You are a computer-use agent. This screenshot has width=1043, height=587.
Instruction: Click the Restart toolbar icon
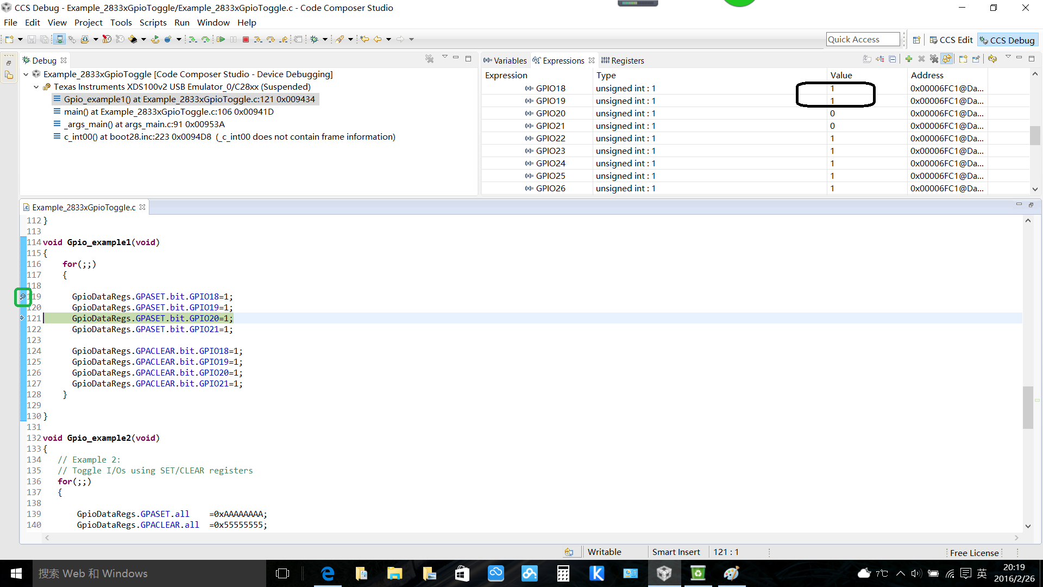coord(155,39)
